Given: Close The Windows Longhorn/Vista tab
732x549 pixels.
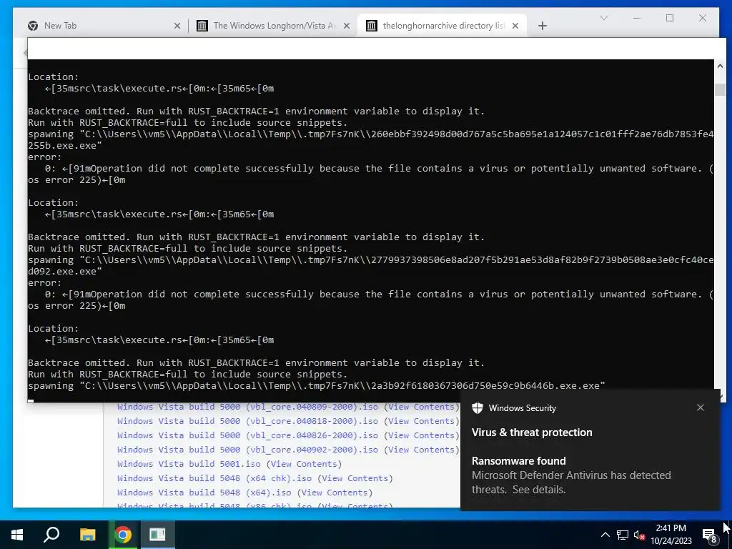Looking at the screenshot, I should coord(347,26).
